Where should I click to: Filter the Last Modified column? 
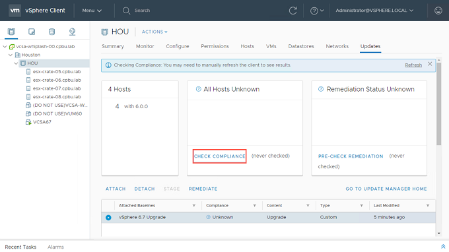click(x=427, y=206)
